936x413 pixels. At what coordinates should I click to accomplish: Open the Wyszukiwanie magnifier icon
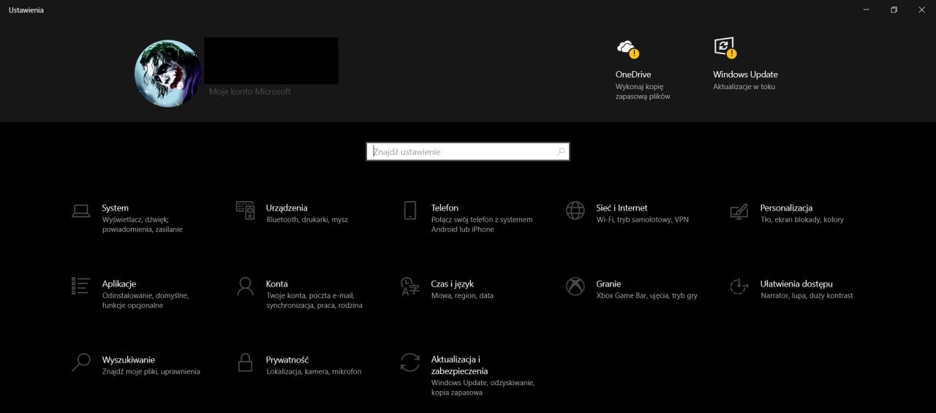81,362
